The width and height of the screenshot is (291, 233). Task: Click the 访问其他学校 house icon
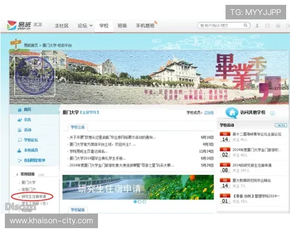(x=231, y=113)
